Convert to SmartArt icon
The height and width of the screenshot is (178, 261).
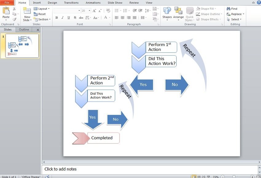coord(155,19)
